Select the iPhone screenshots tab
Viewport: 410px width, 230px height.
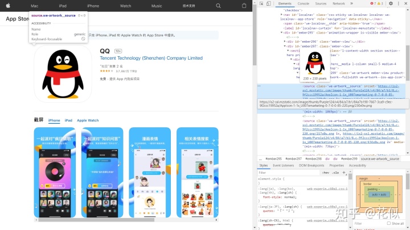54,120
